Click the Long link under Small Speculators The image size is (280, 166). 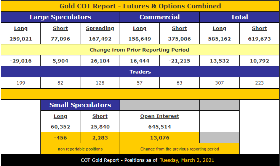60,116
